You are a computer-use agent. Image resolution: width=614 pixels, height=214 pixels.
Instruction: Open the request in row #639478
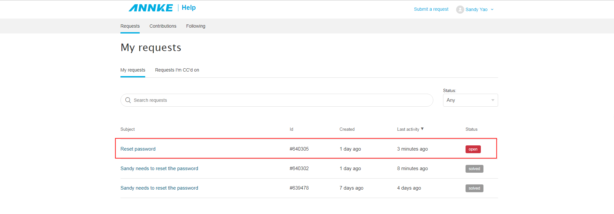(x=159, y=188)
